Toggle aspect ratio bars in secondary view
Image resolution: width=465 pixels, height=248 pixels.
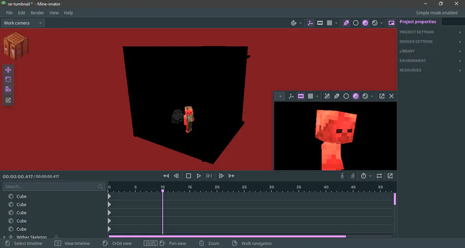[x=301, y=96]
